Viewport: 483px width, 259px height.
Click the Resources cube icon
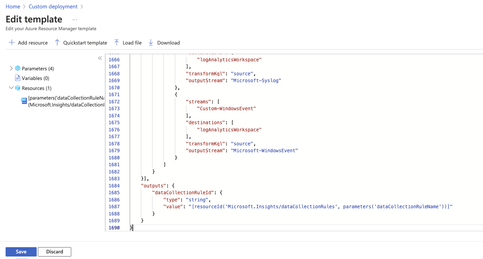point(18,88)
